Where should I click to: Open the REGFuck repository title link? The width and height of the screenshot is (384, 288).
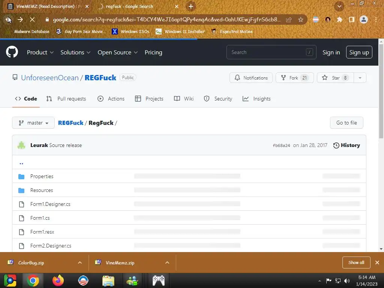(x=100, y=78)
